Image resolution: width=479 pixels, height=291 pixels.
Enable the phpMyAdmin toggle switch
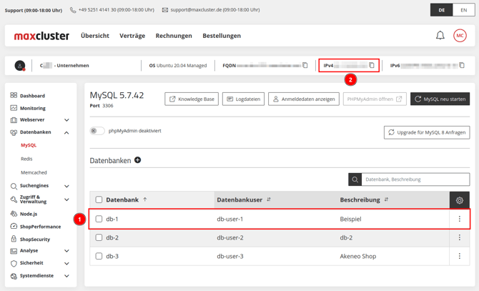coord(97,131)
